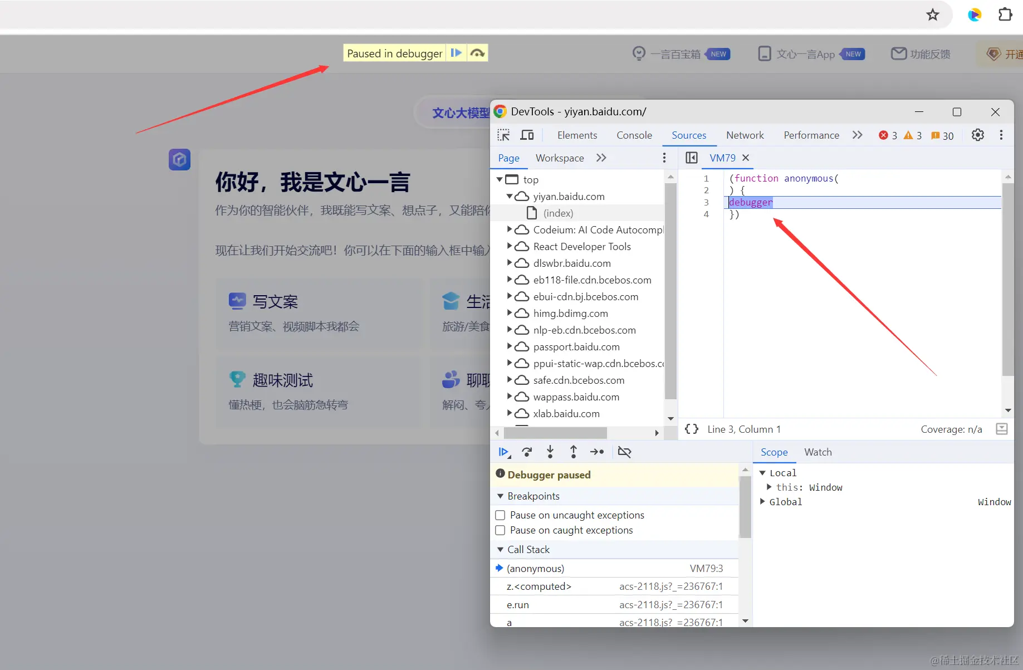Expand himg.bdimg.com node
Screen dimensions: 1023x670
(x=509, y=313)
